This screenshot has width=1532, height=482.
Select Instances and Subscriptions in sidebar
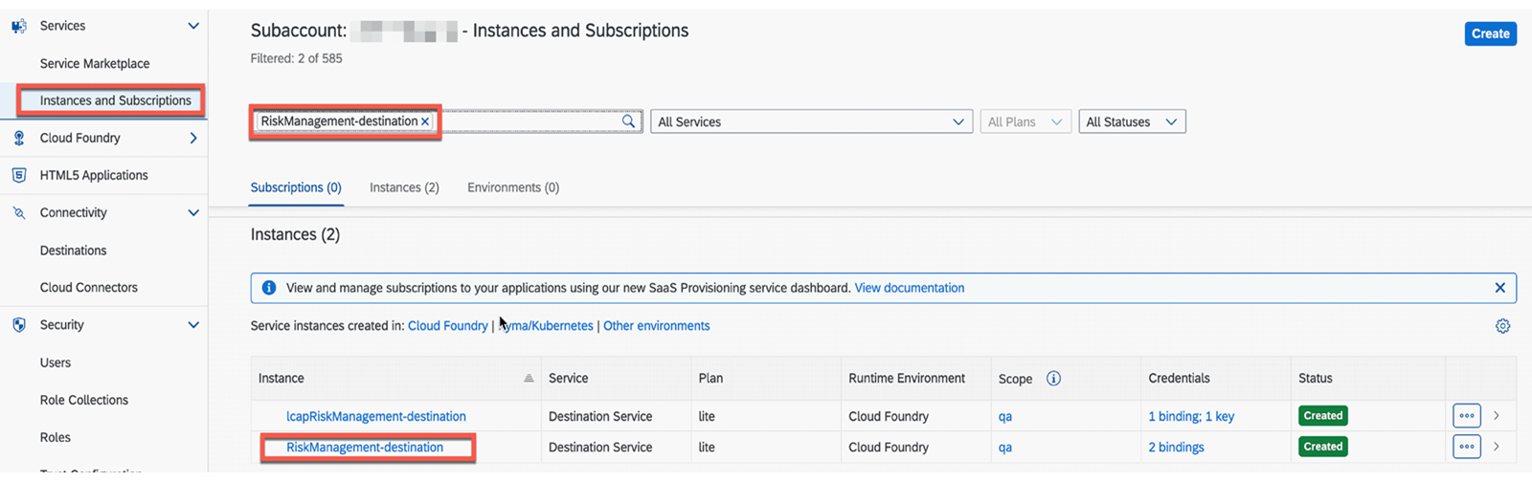point(115,100)
